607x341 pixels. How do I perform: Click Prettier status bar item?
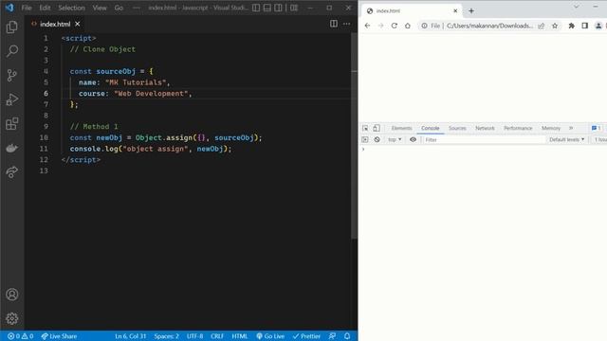point(306,336)
